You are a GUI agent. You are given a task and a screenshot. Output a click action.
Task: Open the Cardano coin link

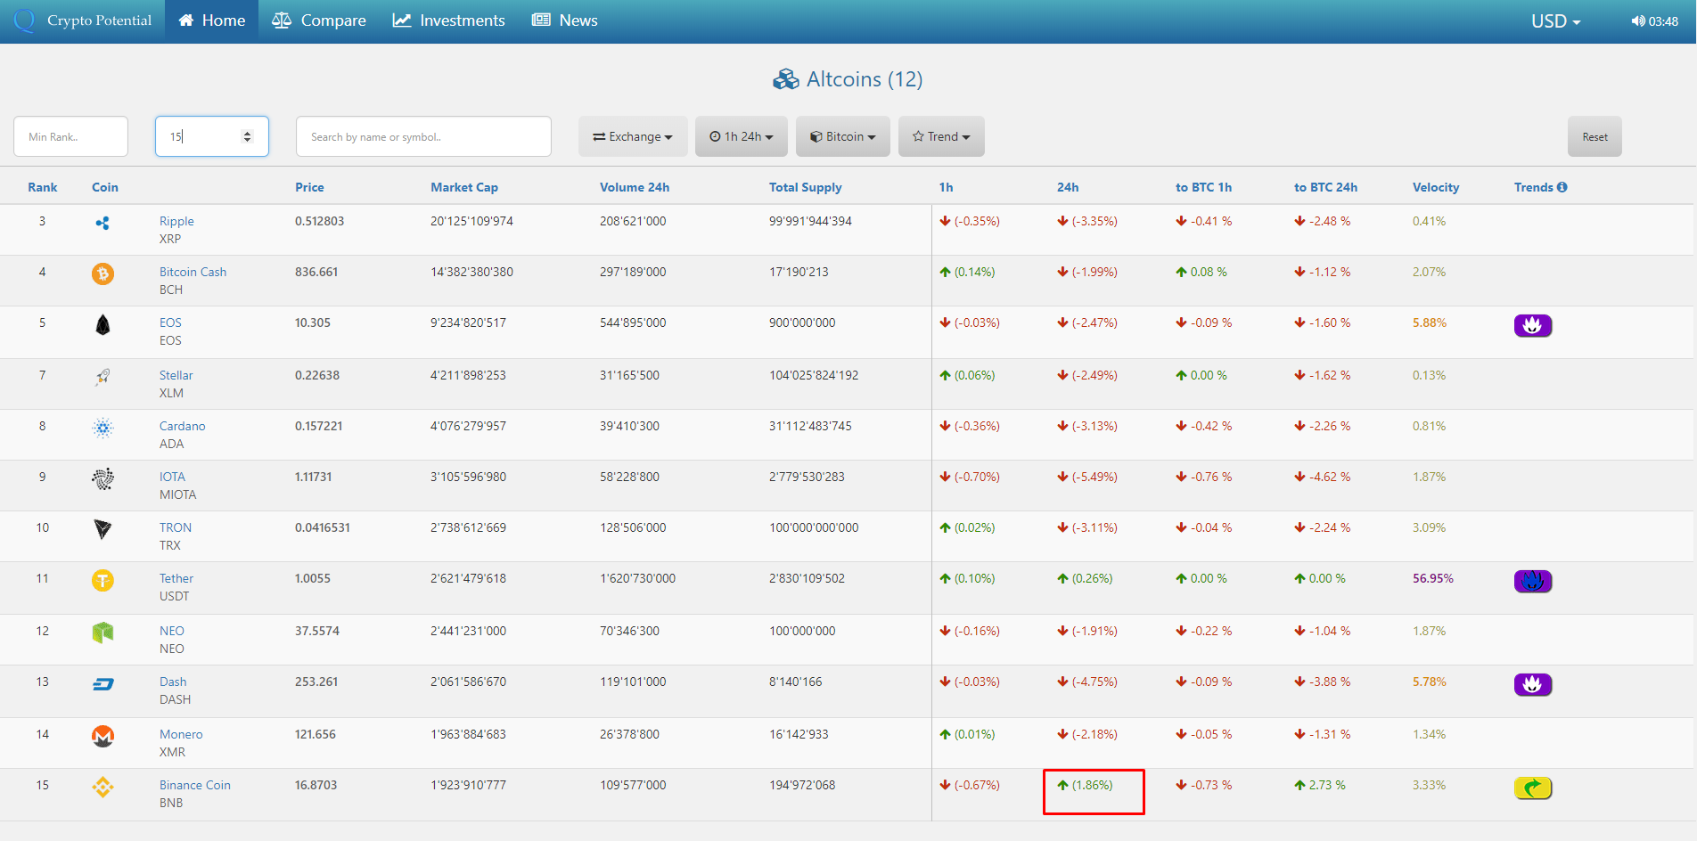pos(182,426)
